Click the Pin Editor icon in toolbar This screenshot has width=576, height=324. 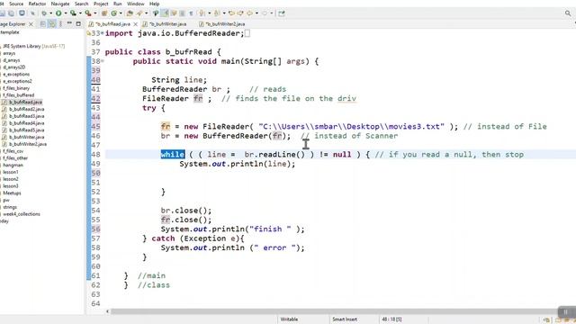click(282, 13)
